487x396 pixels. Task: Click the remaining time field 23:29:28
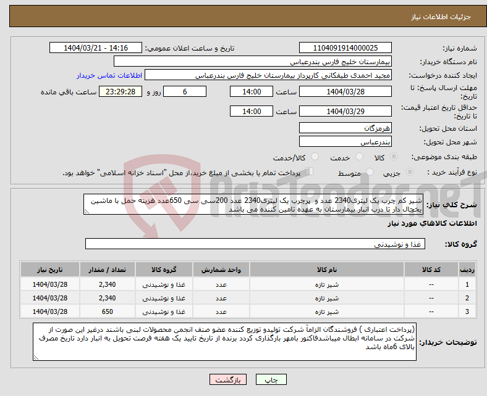point(121,92)
